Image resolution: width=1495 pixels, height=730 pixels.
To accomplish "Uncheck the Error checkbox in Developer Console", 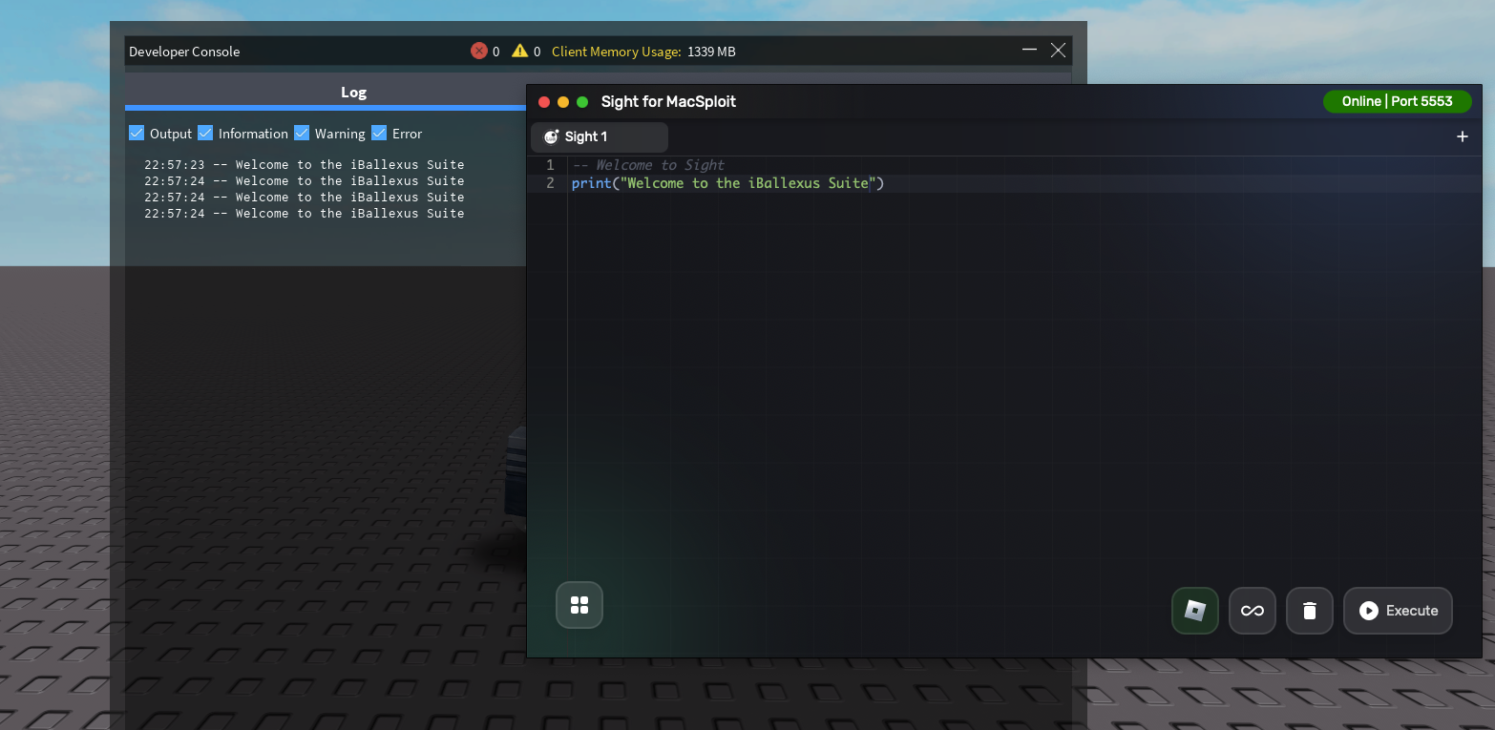I will pos(379,133).
